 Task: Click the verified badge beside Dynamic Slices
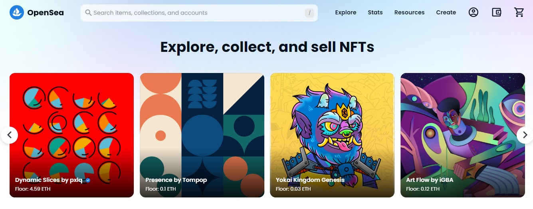pos(88,180)
